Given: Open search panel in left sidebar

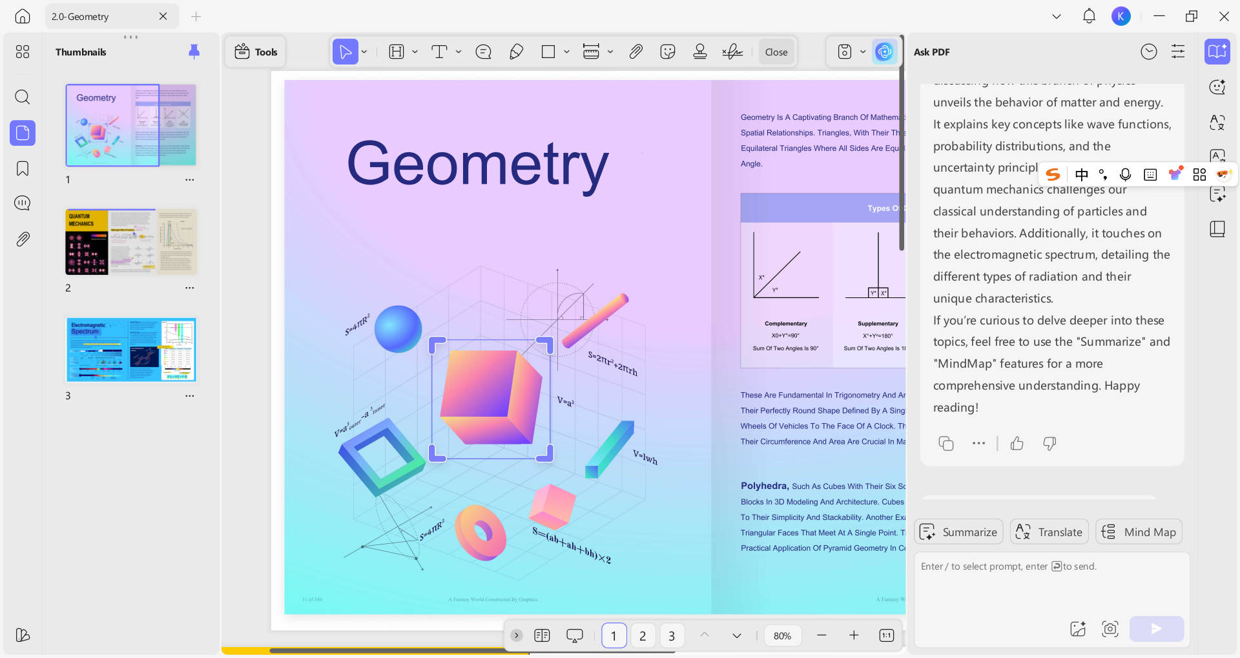Looking at the screenshot, I should coord(23,97).
